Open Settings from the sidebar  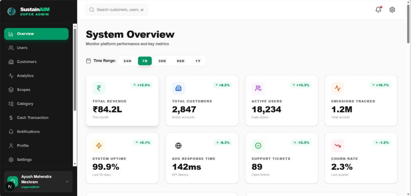point(36,159)
